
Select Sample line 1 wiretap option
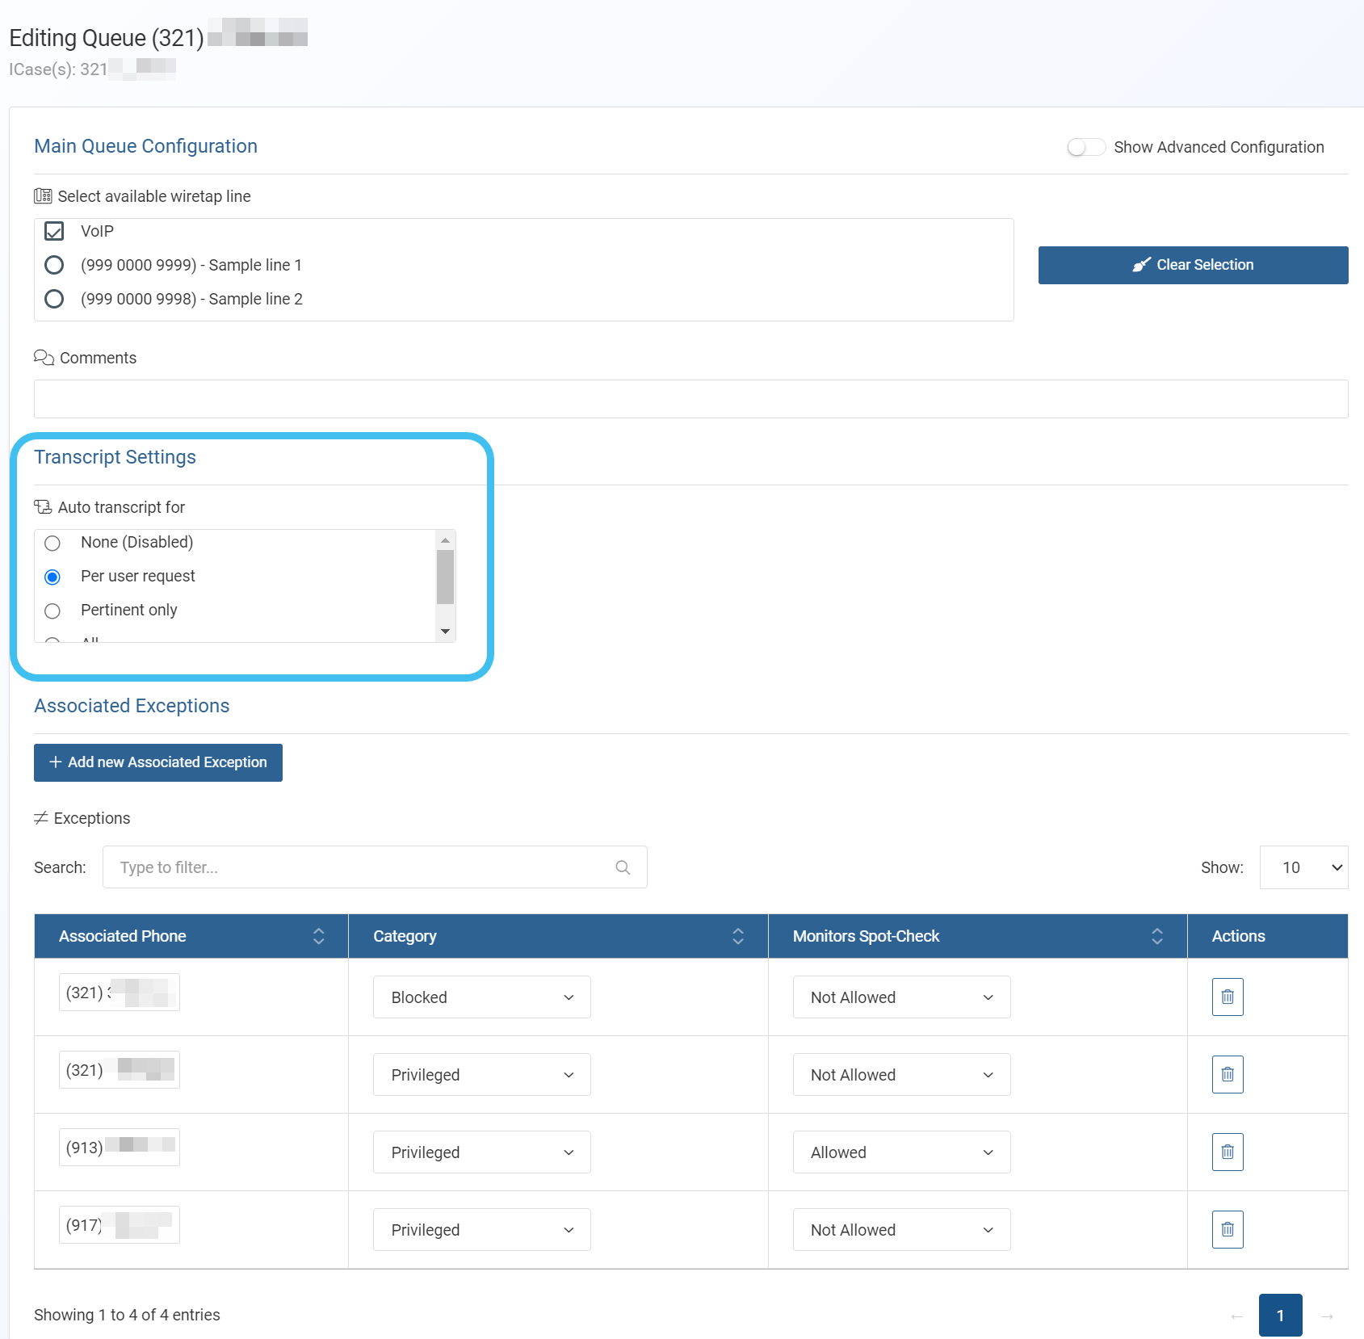click(x=54, y=265)
